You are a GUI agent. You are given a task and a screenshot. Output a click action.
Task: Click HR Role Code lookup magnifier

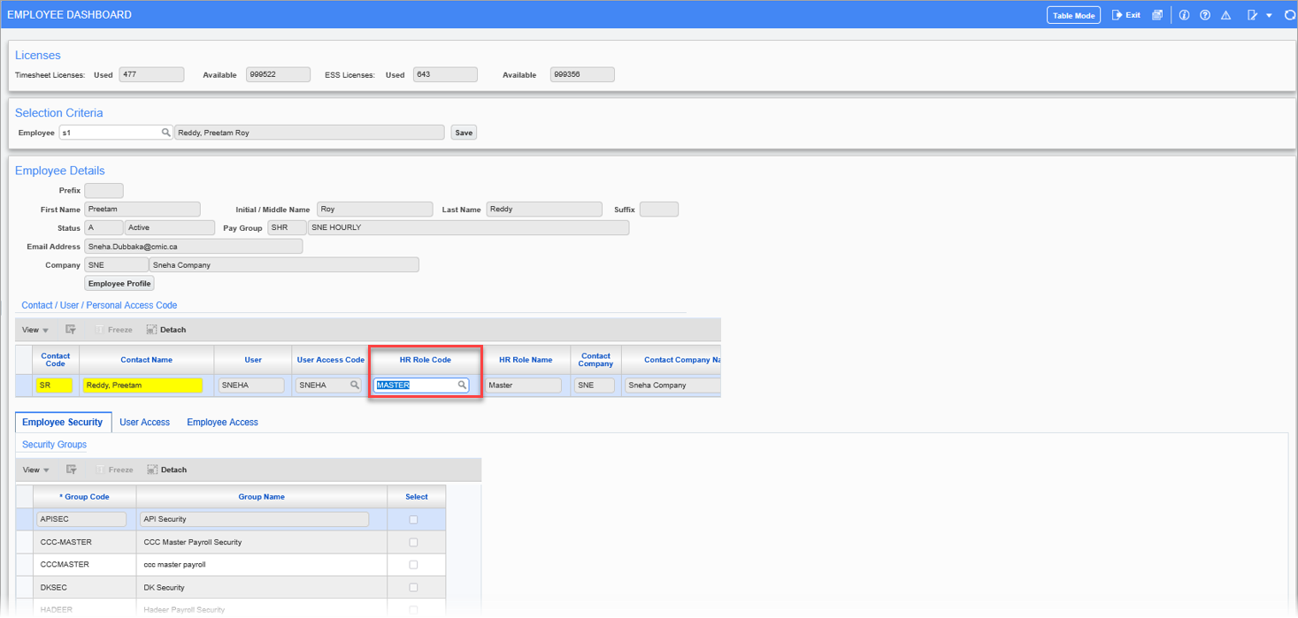(462, 385)
